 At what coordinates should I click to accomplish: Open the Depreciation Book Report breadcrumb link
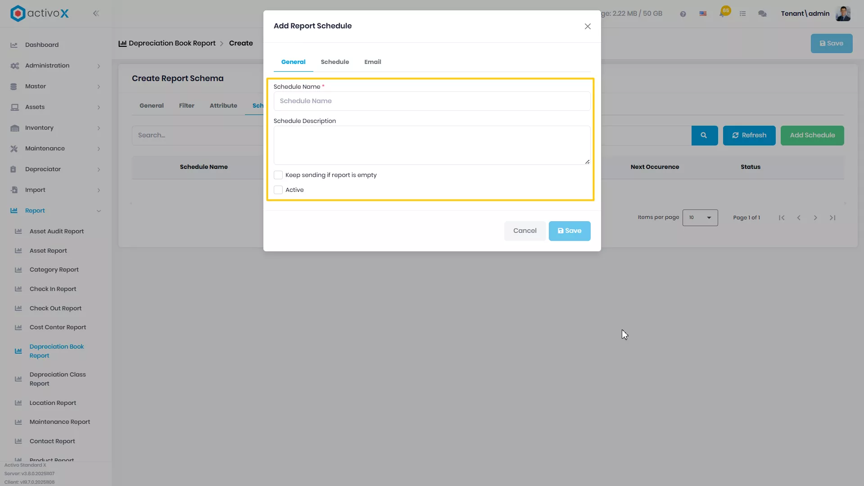point(172,44)
